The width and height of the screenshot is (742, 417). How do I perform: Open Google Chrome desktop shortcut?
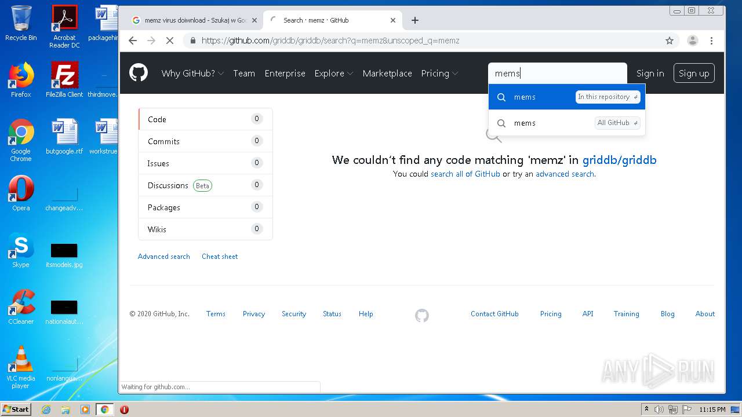[21, 140]
